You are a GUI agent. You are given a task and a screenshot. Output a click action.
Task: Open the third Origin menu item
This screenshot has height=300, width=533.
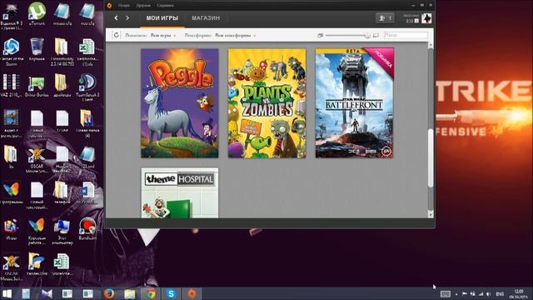165,6
